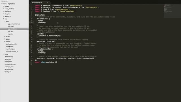Open ionic.config.json file

click(10, 64)
